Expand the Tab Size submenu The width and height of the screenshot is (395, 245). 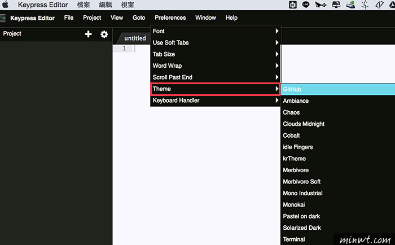point(216,54)
